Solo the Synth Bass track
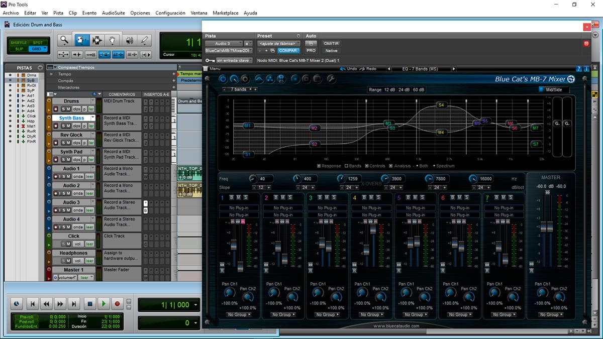Screen dimensions: 603x339 click(63, 126)
